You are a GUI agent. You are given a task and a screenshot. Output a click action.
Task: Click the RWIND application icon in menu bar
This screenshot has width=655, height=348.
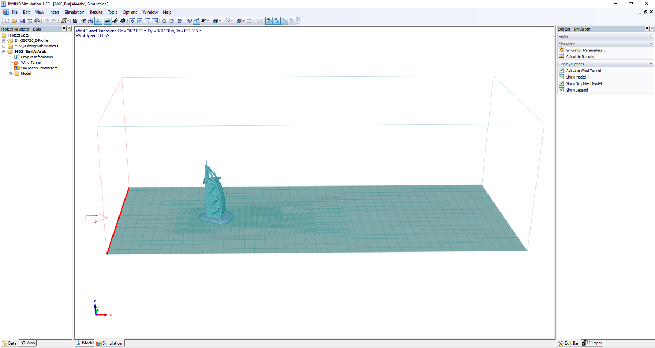(5, 12)
